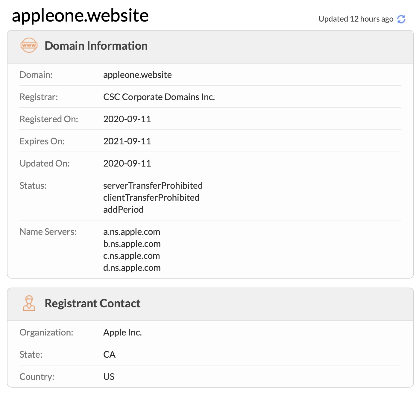Select name server b.ns.apple.com
This screenshot has height=393, width=419.
tap(132, 244)
